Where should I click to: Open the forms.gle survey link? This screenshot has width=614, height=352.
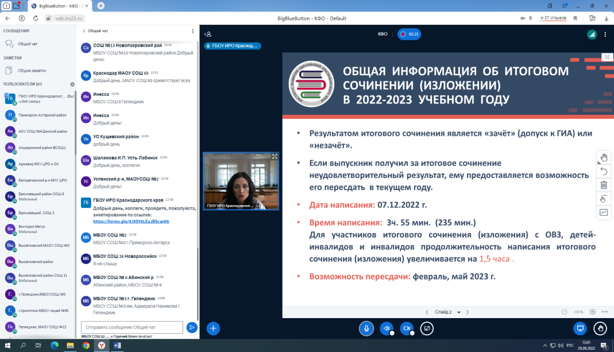[131, 221]
